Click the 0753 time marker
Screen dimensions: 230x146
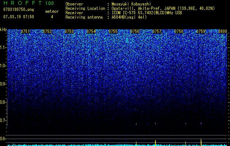tap(69, 31)
